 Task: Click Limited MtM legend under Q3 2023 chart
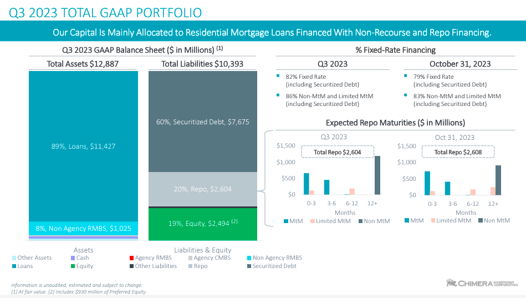tap(330, 221)
